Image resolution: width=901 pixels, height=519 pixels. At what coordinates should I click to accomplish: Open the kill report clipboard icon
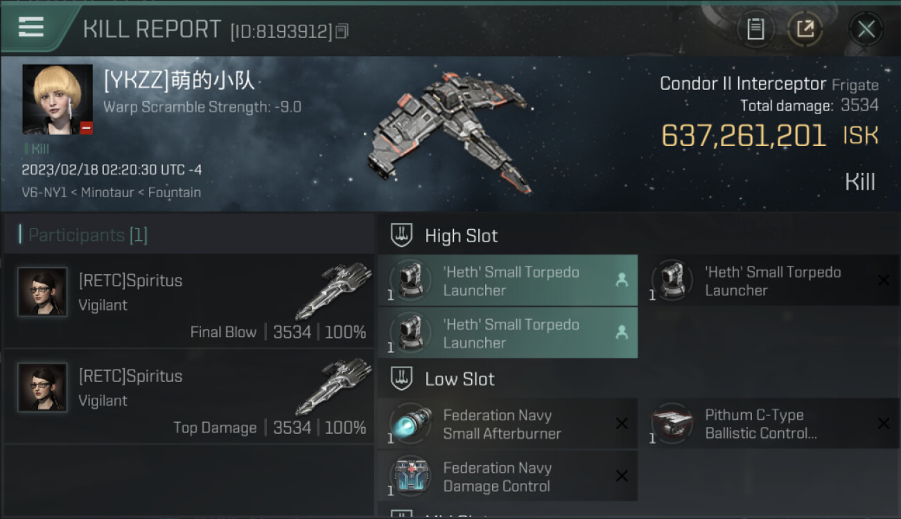(755, 29)
